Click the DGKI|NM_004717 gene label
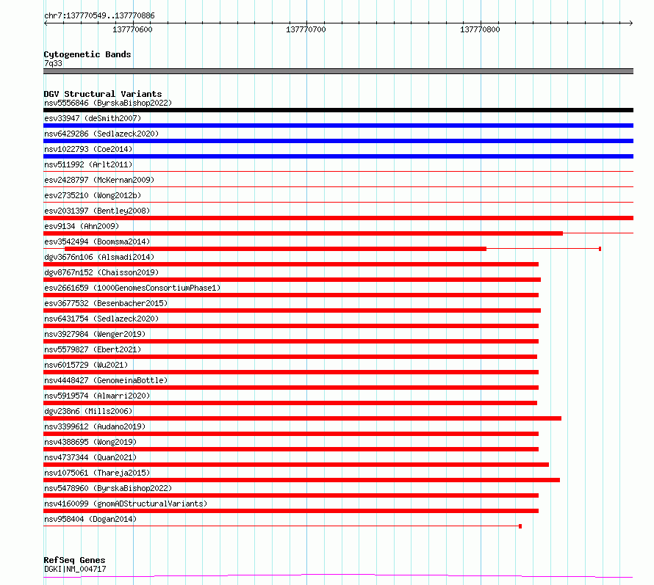This screenshot has height=585, width=654. pyautogui.click(x=75, y=569)
